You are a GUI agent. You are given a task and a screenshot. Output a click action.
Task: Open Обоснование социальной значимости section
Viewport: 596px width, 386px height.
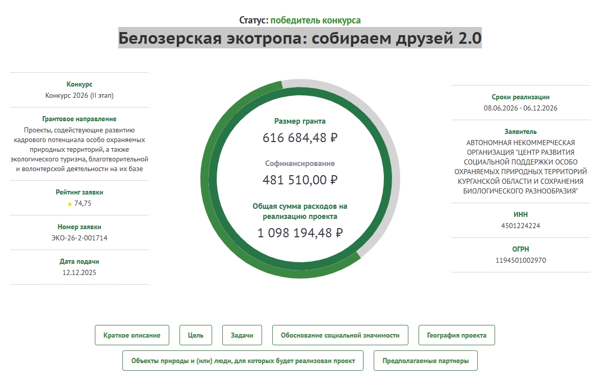click(340, 335)
